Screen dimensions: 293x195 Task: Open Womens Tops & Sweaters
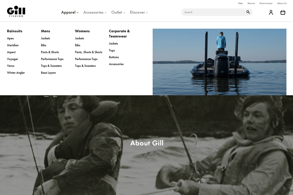click(x=85, y=66)
